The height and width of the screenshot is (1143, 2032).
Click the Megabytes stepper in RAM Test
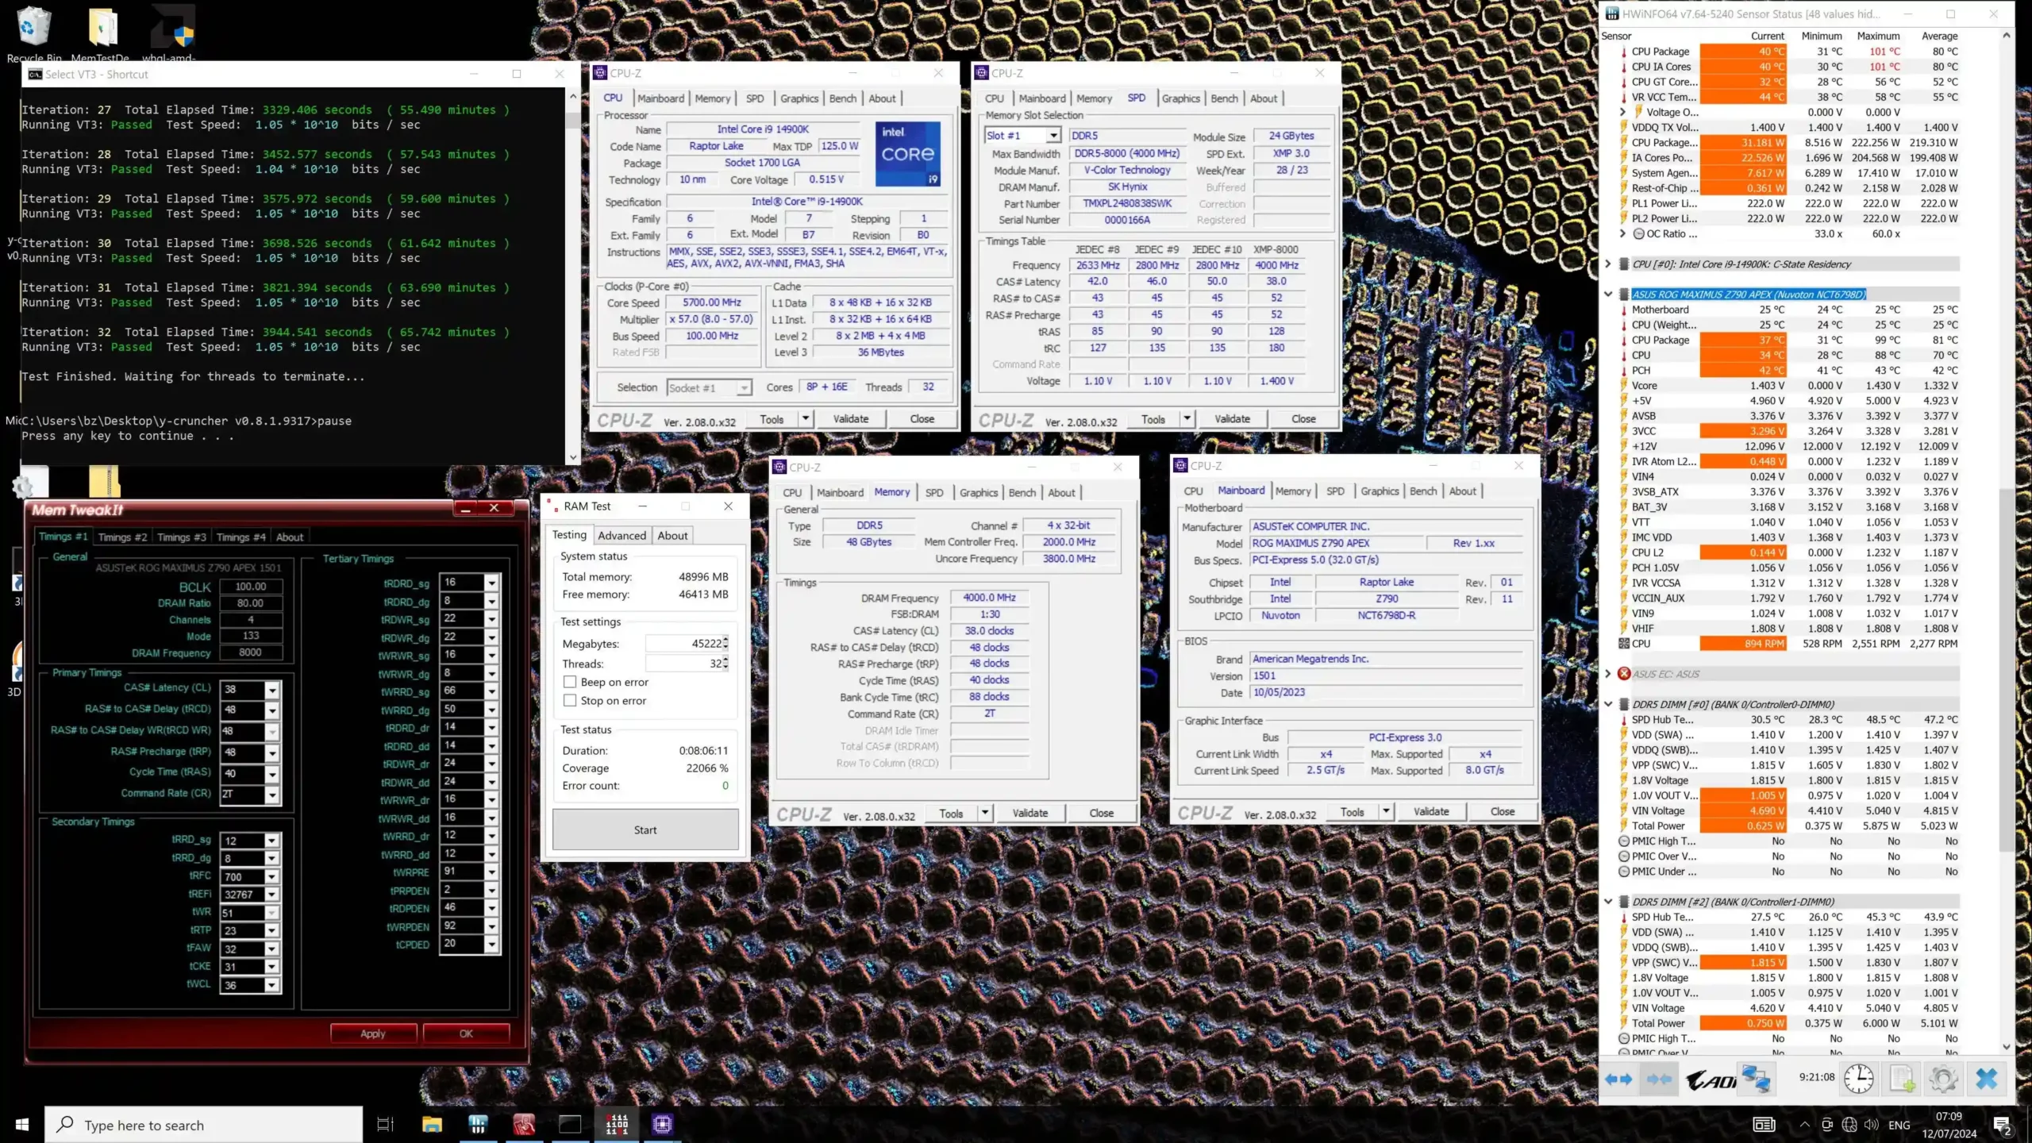point(725,644)
